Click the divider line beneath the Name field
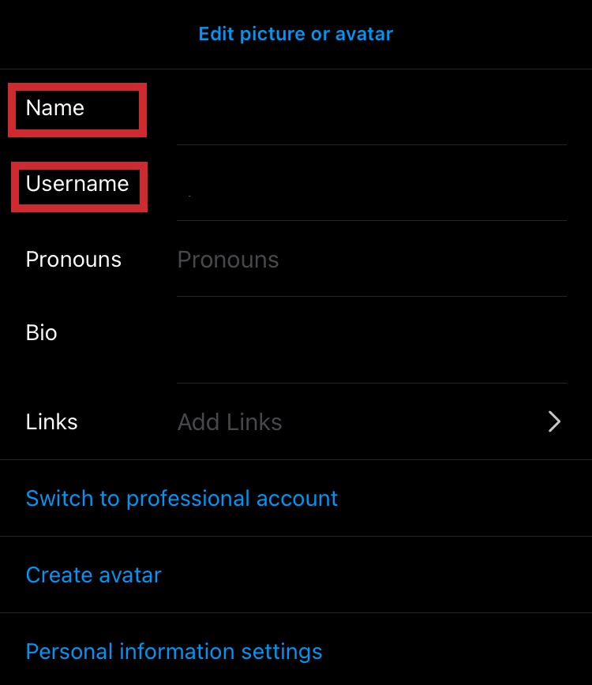592x685 pixels. 371,144
